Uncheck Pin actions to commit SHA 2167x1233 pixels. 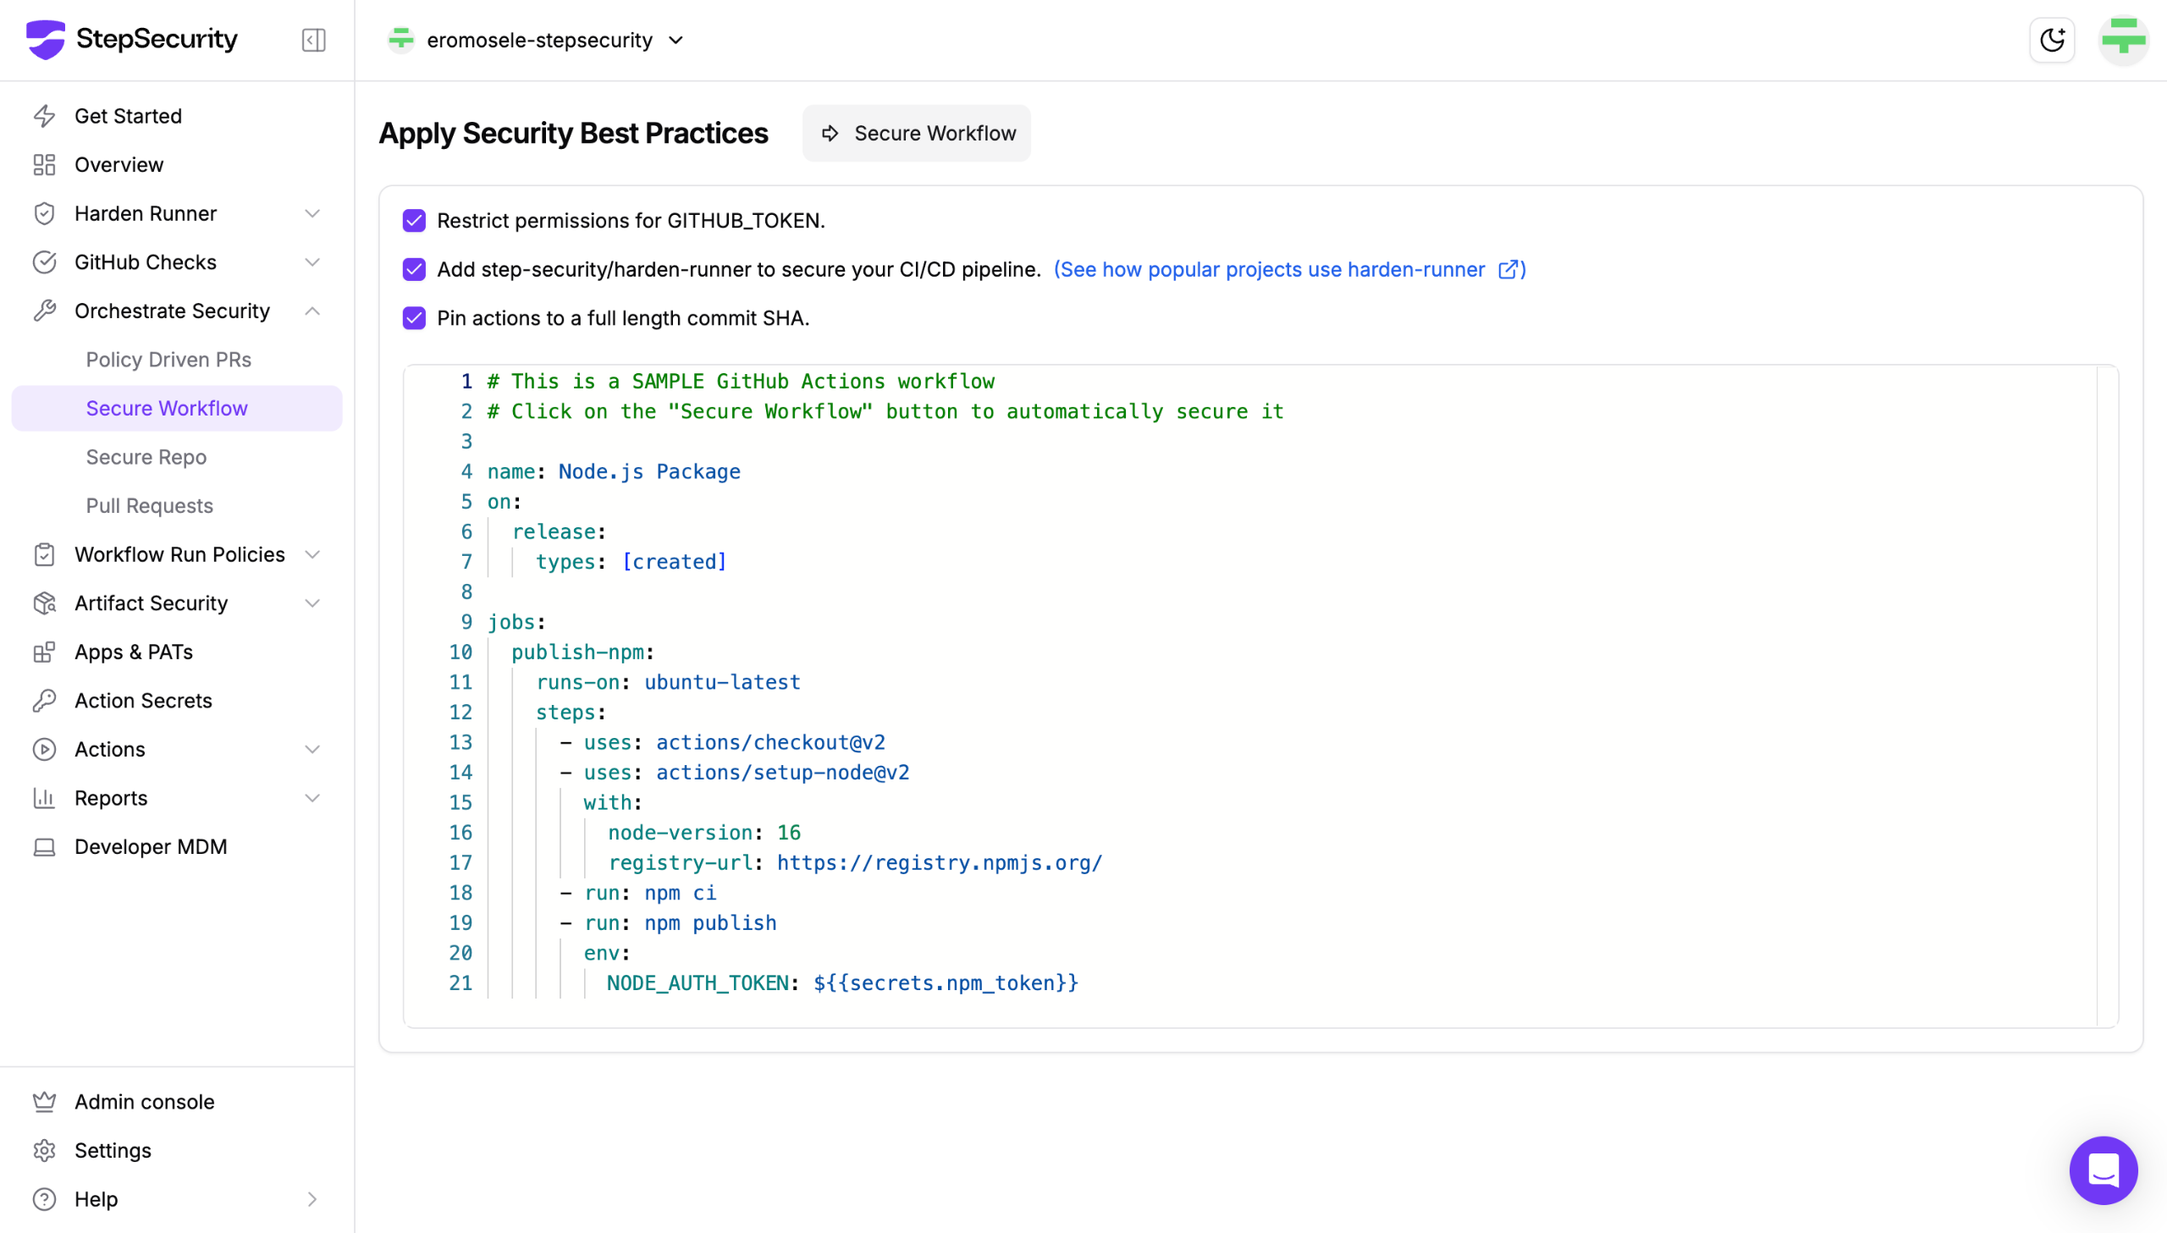(x=414, y=318)
